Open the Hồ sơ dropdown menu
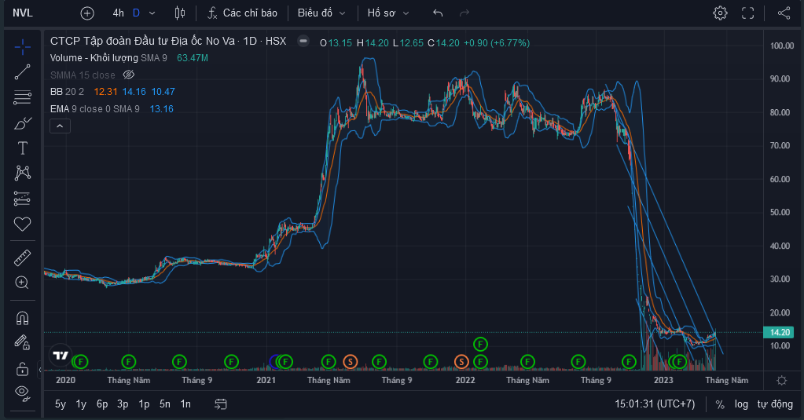 click(388, 13)
